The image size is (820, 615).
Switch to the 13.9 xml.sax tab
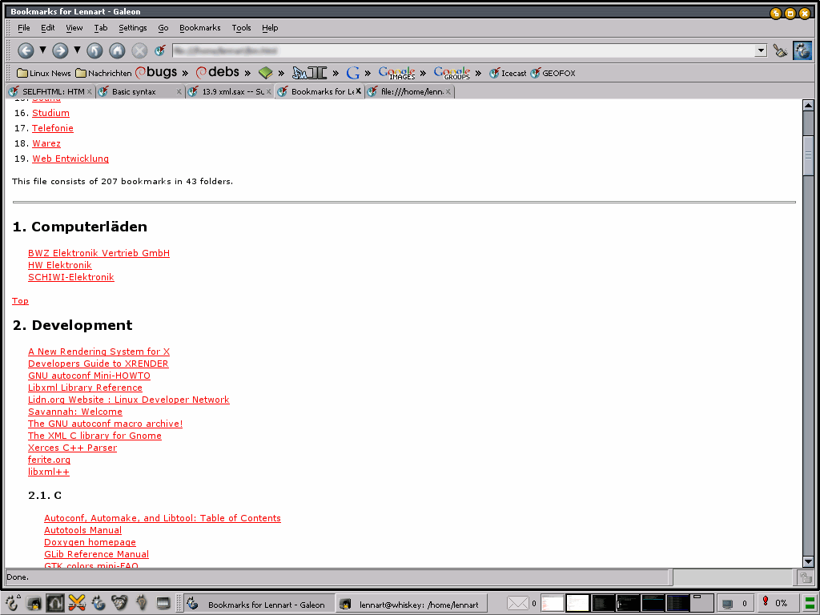pyautogui.click(x=230, y=91)
